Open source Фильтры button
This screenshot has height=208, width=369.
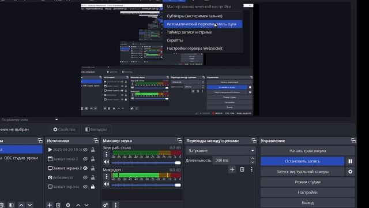[x=96, y=129]
